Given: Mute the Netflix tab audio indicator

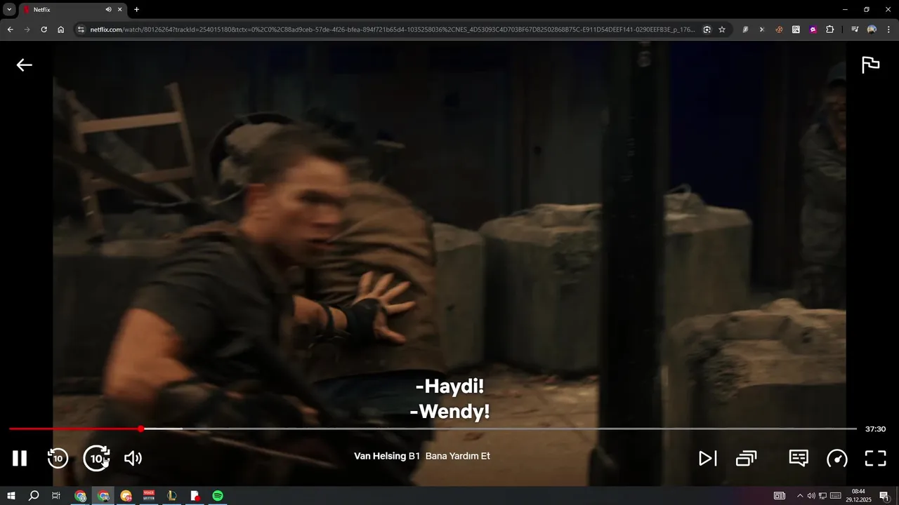Looking at the screenshot, I should (108, 10).
